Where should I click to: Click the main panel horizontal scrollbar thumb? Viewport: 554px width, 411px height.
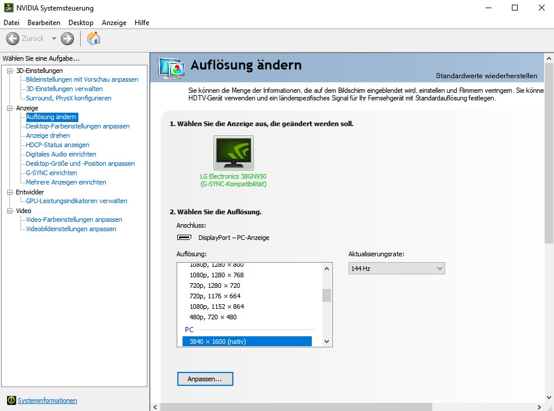(x=296, y=407)
